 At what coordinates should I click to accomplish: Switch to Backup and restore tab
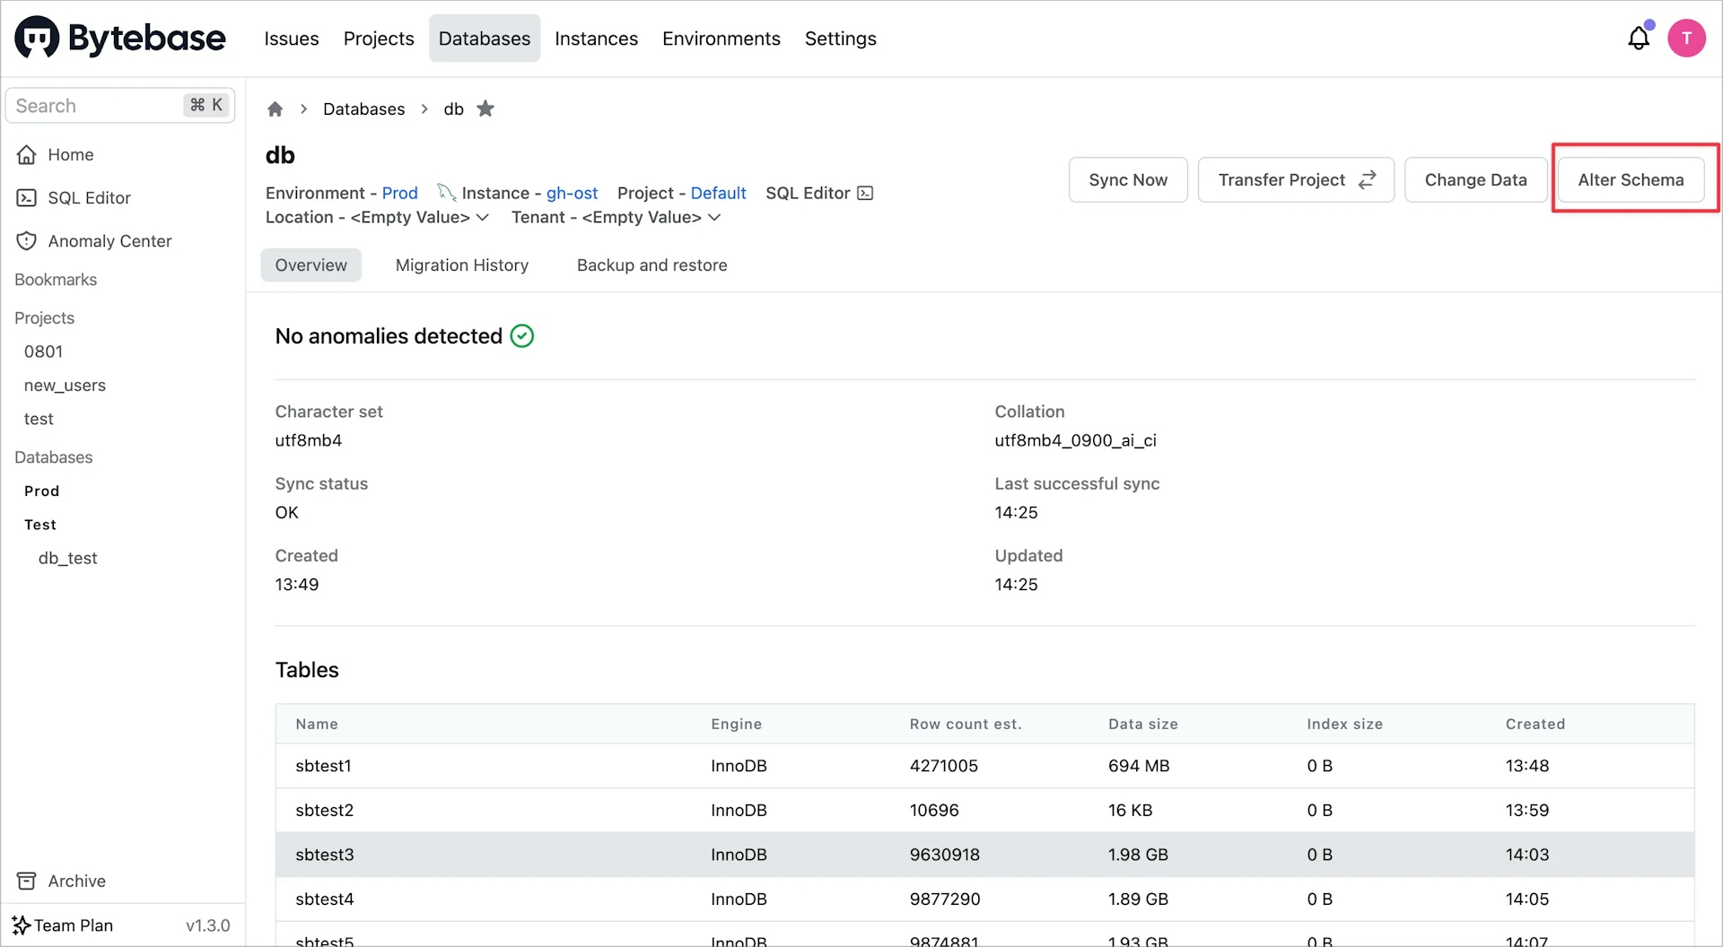click(652, 265)
